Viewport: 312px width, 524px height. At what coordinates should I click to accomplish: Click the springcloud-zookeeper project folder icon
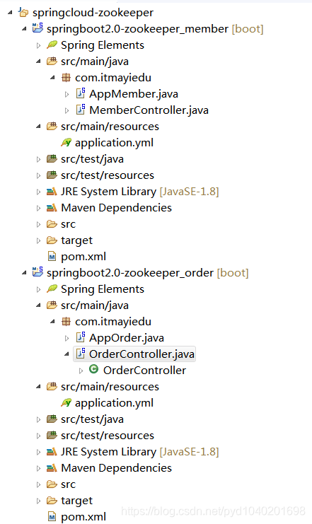23,13
